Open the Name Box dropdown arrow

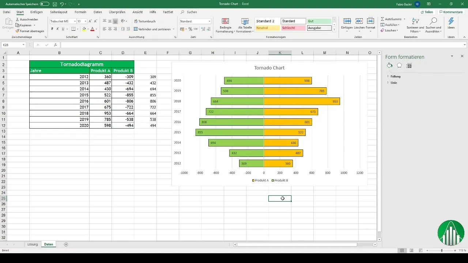(23, 45)
